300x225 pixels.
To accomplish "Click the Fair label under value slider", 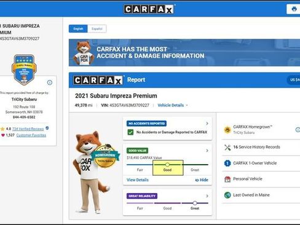I will (x=140, y=170).
